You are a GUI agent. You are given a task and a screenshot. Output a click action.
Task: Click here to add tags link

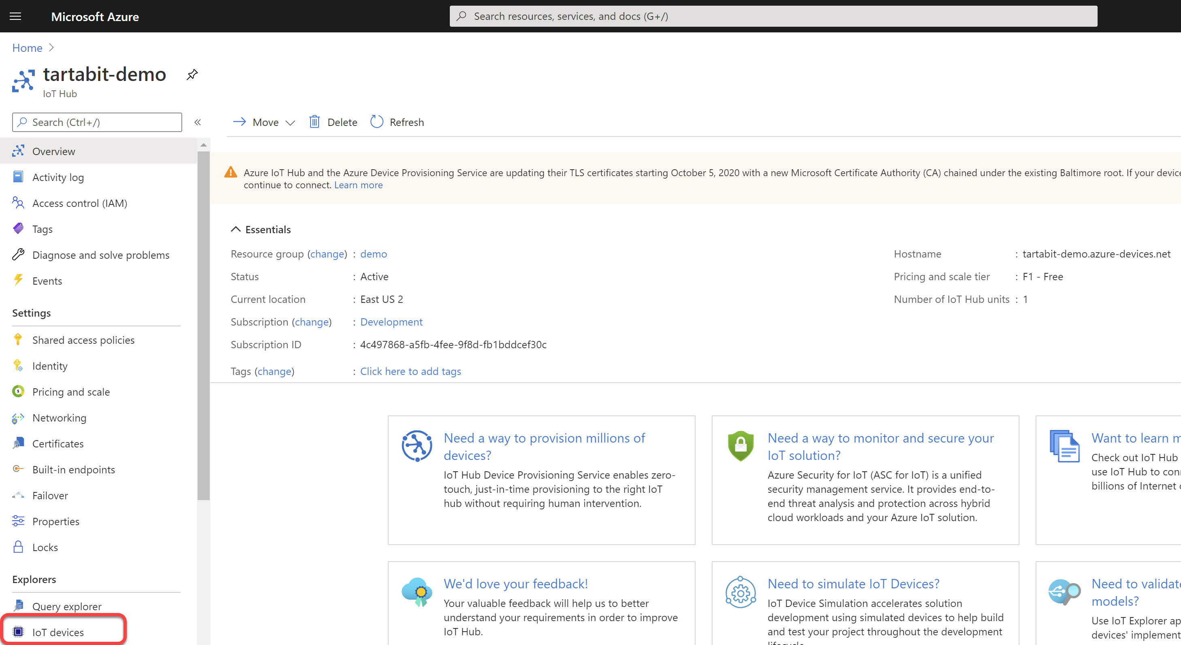[x=410, y=371]
